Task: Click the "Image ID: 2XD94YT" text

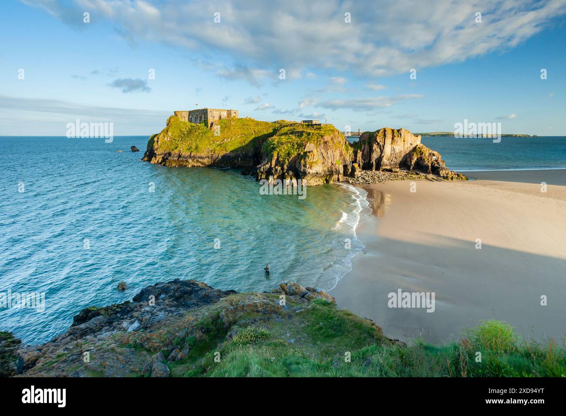Action: [516, 391]
